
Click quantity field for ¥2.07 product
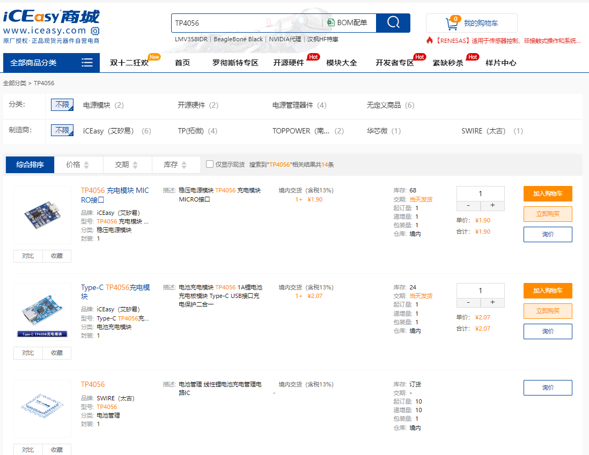coord(481,290)
